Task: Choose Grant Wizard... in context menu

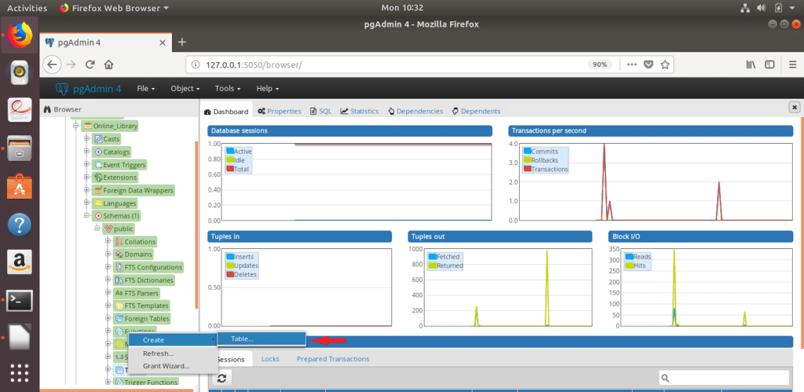Action: point(166,366)
